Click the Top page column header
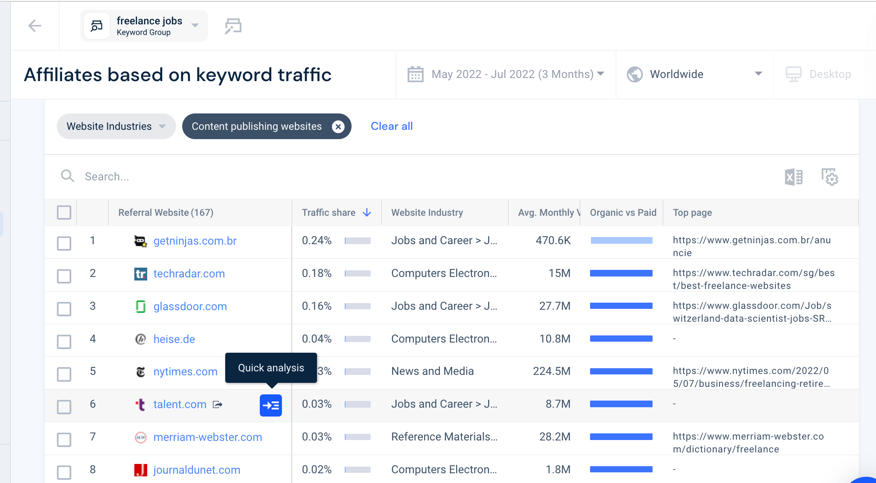This screenshot has width=876, height=483. pos(692,213)
